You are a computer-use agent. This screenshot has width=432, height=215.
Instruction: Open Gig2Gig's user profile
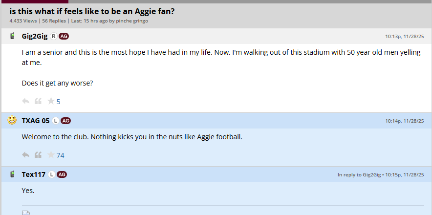pos(34,36)
